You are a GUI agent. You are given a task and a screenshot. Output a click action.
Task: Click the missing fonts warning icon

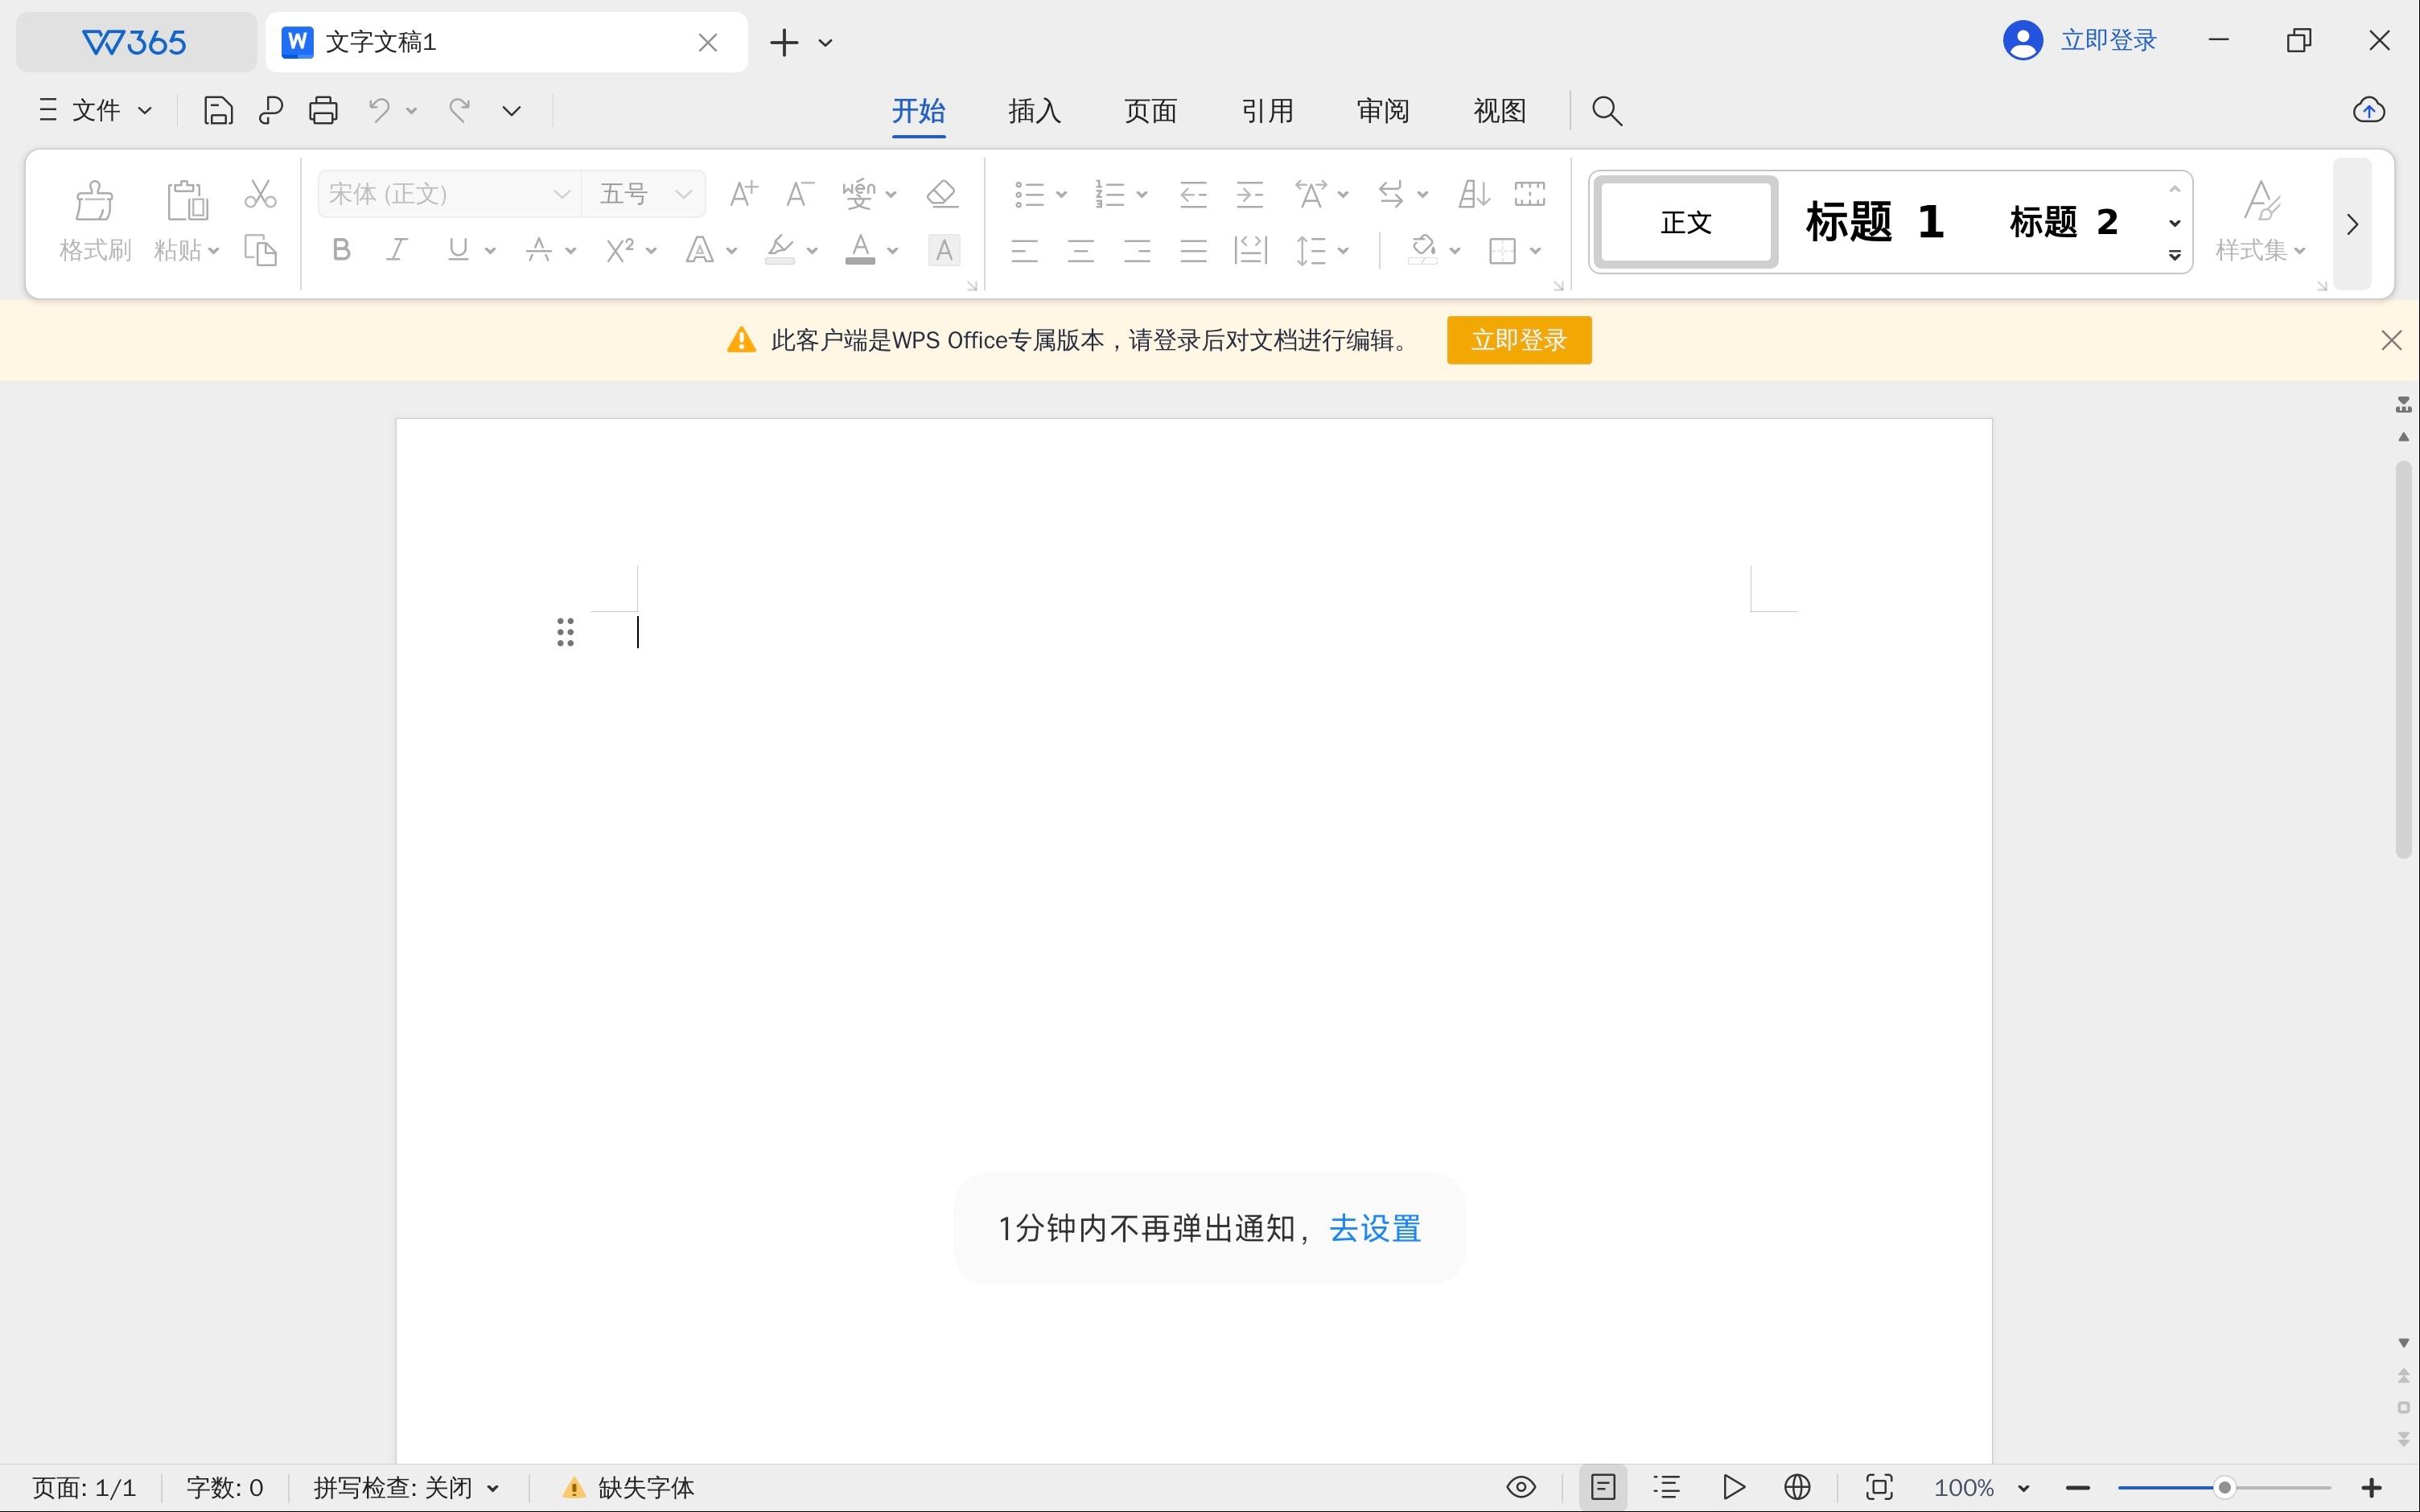(574, 1488)
